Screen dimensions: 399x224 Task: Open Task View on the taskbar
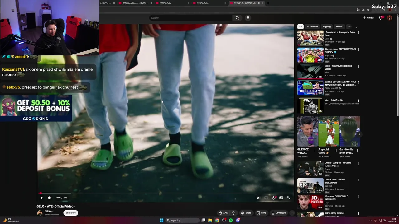point(204,220)
